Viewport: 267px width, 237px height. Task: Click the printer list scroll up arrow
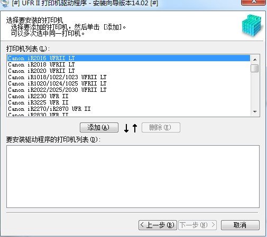[255, 60]
